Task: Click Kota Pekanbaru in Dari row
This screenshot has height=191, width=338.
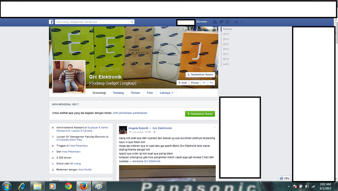Action: (71, 152)
